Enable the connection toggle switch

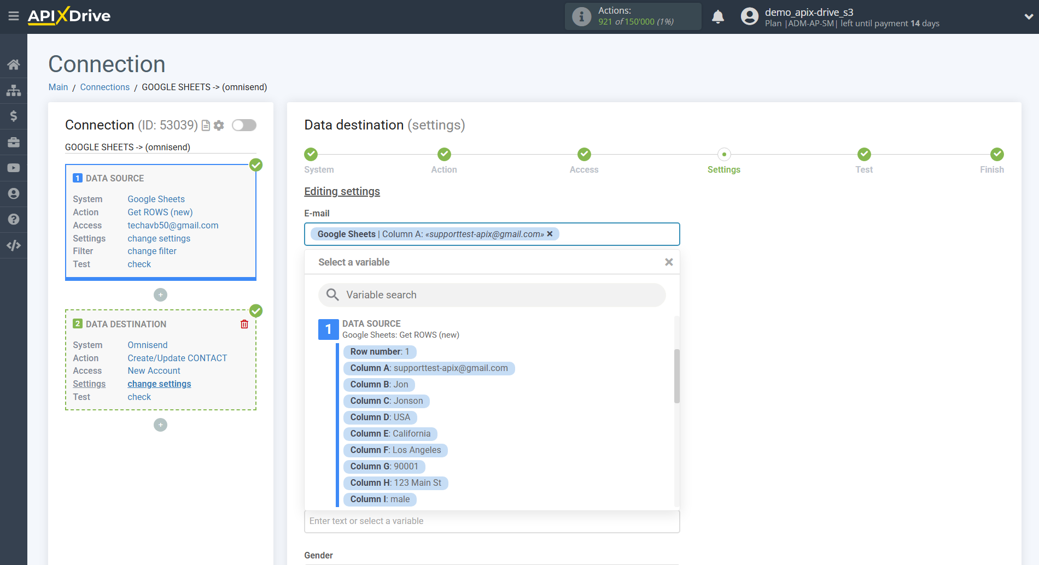tap(244, 125)
